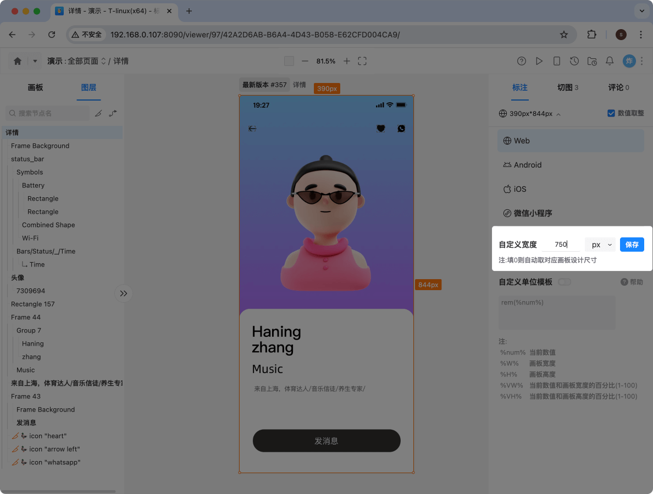Zoom out using the minus control
This screenshot has height=494, width=653.
click(305, 61)
